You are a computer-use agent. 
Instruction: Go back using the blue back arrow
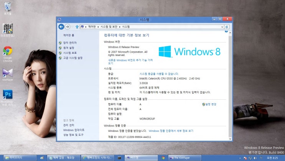click(x=61, y=27)
